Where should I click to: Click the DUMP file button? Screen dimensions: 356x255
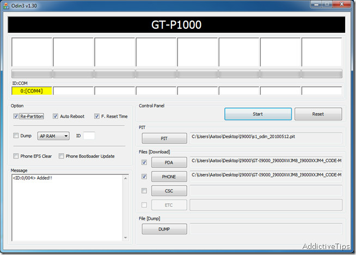point(164,229)
